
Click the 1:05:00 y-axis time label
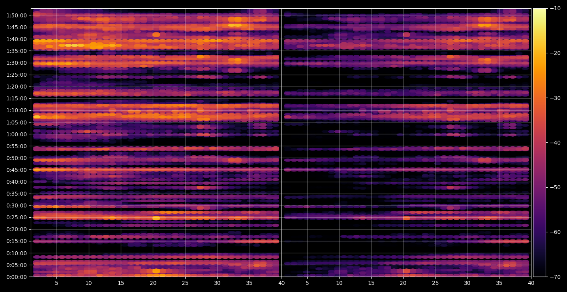pyautogui.click(x=17, y=122)
